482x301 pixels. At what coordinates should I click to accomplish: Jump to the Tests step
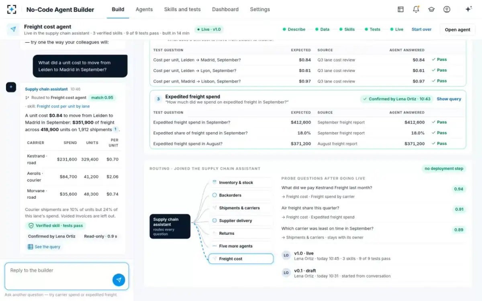[x=372, y=29]
